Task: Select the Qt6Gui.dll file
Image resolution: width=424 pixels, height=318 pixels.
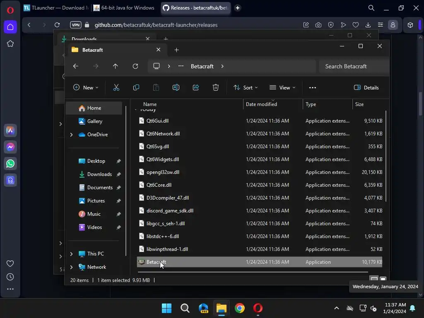Action: [259, 121]
